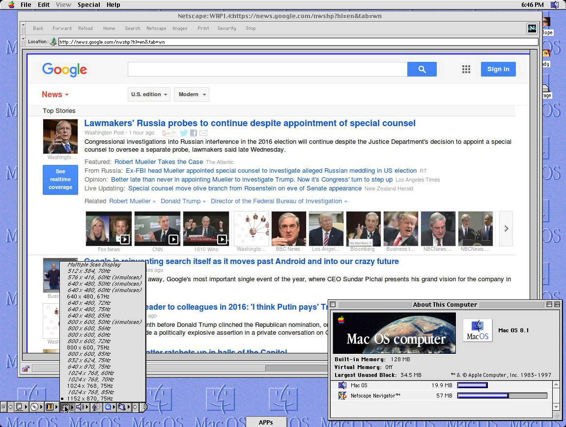Screen dimensions: 566x427
Task: Toggle the About This Computer window shade box
Action: click(x=557, y=304)
